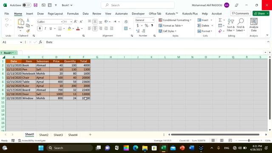Toggle Bold formatting

pos(40,28)
